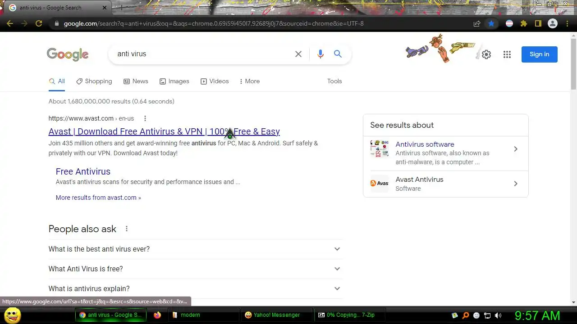
Task: Open the Free Antivirus sublink
Action: [x=83, y=171]
